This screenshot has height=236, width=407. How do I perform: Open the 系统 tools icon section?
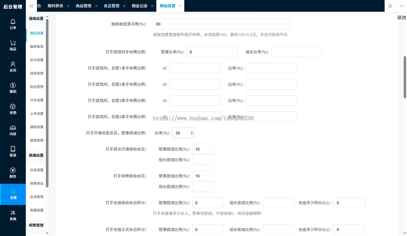tap(13, 215)
